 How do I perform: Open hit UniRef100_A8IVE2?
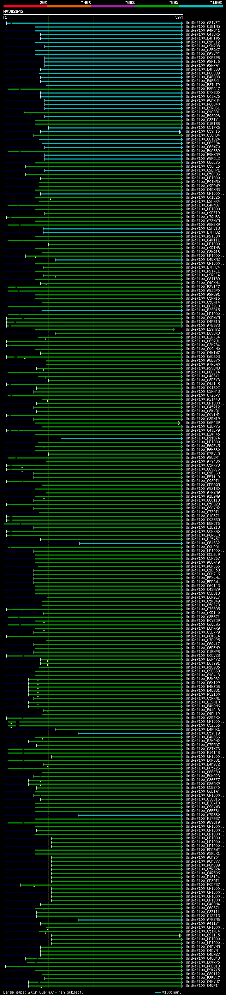tap(202, 23)
